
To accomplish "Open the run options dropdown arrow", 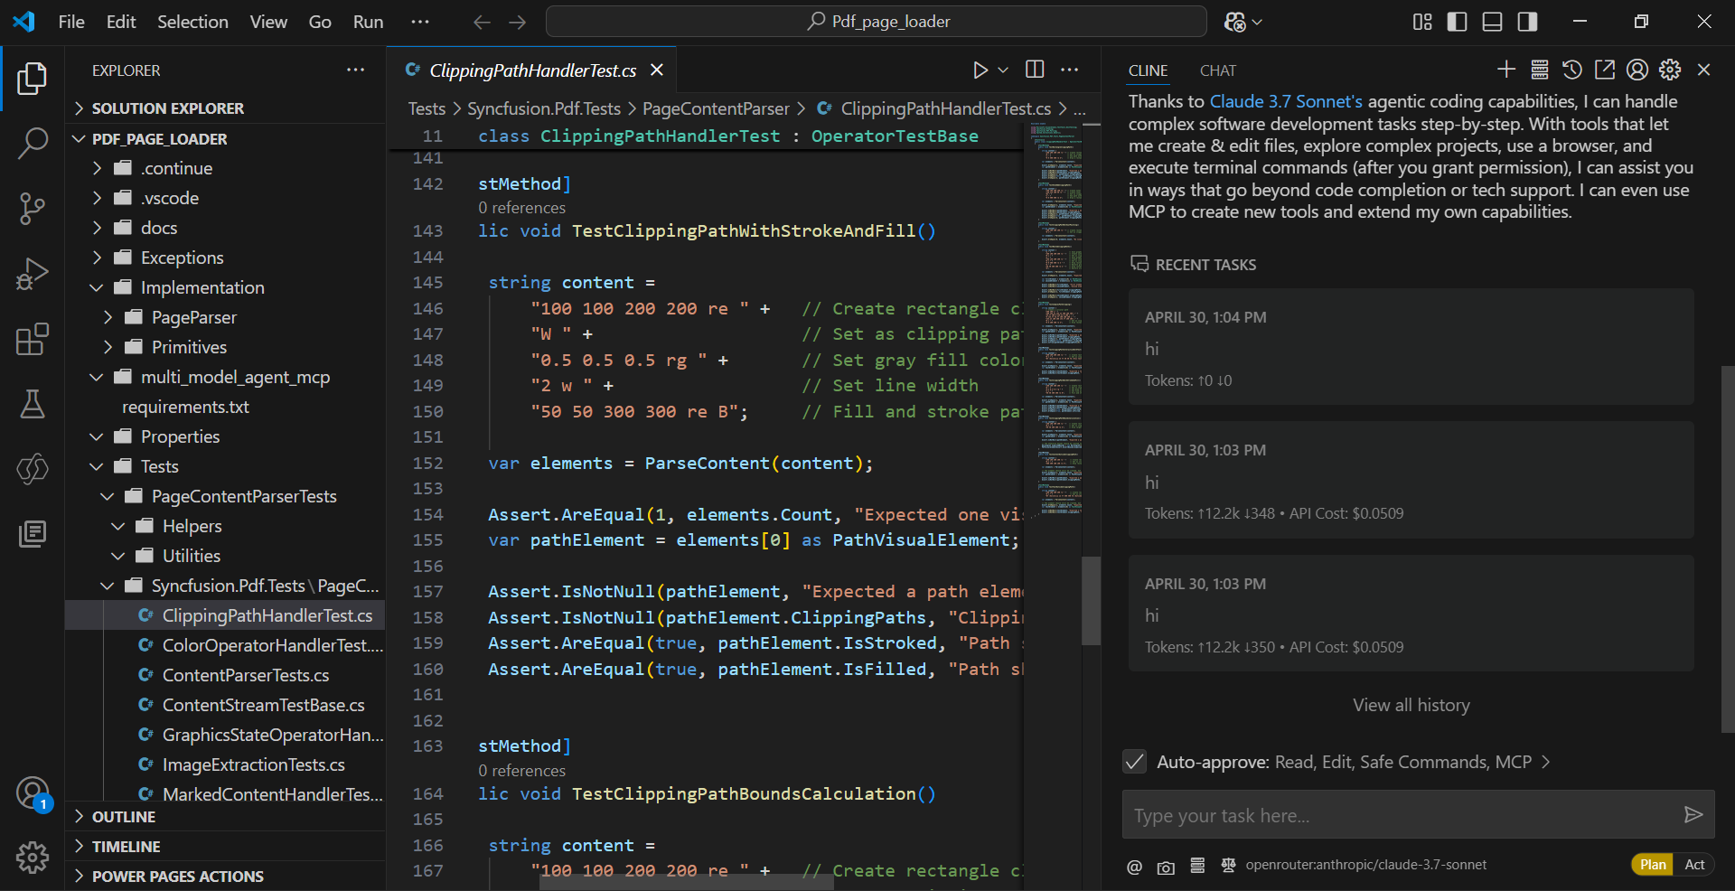I will click(x=1003, y=70).
